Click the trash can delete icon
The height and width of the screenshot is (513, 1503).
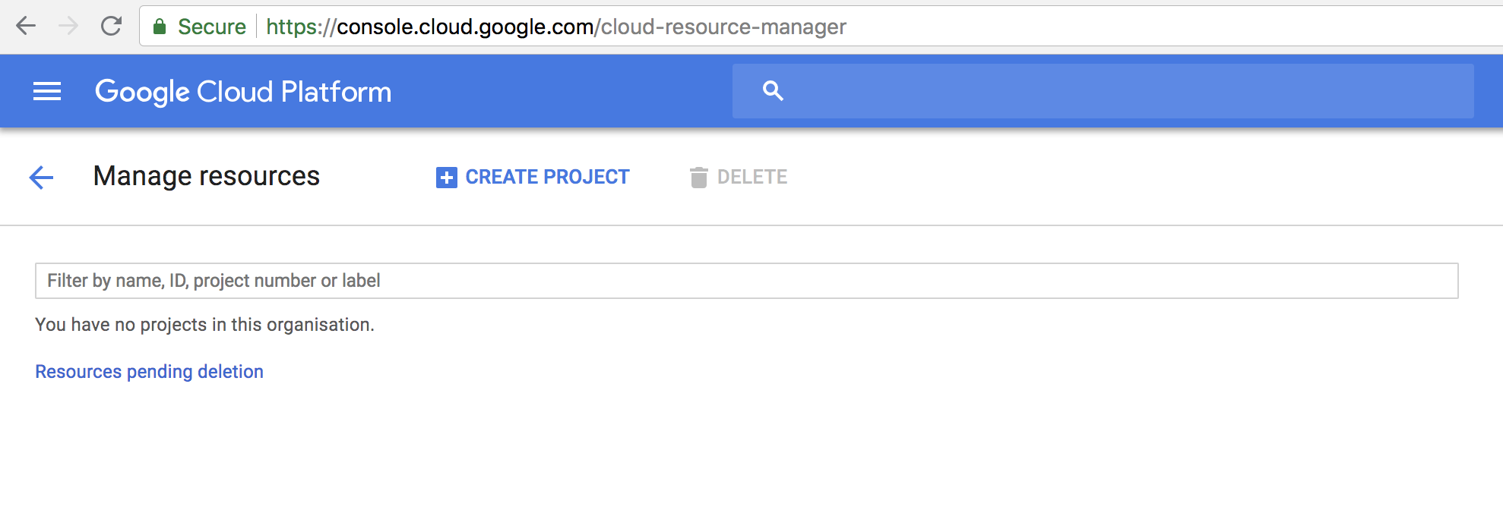tap(698, 178)
